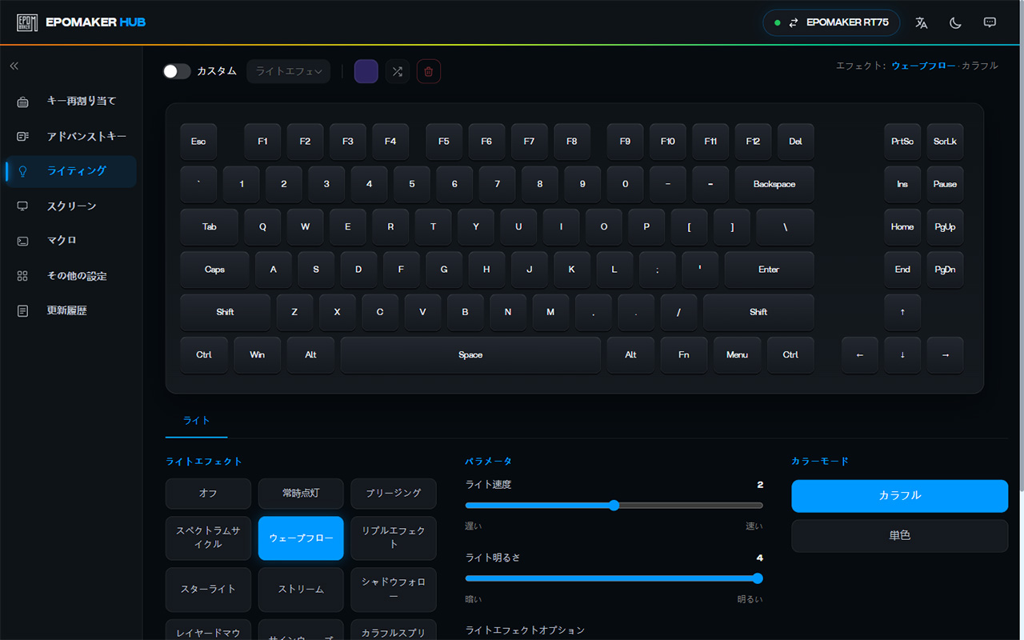Open the feedback chat icon
This screenshot has width=1024, height=640.
click(x=990, y=22)
